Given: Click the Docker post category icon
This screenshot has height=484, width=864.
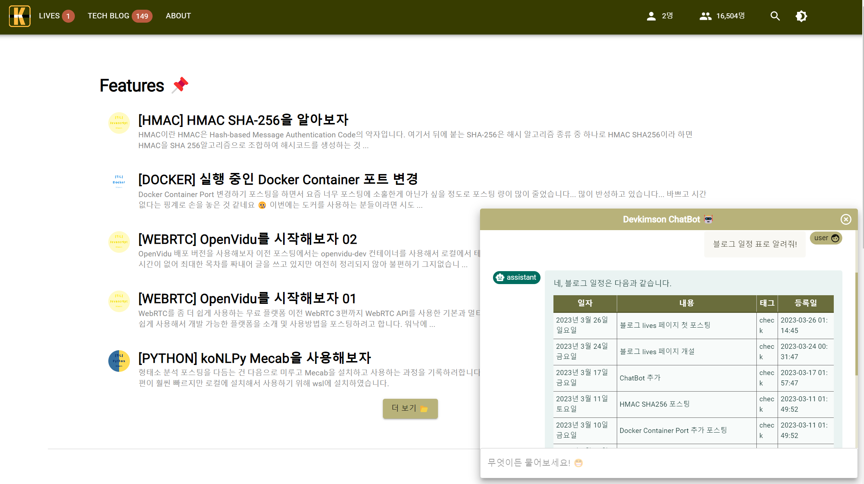Looking at the screenshot, I should (119, 182).
